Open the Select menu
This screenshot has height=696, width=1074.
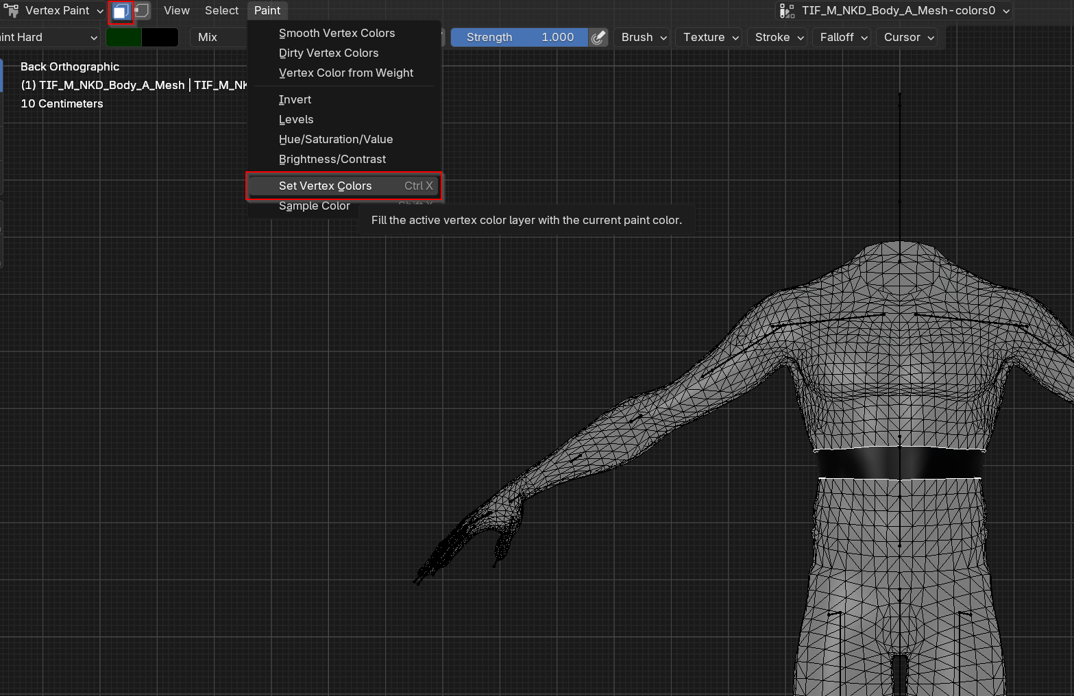221,11
